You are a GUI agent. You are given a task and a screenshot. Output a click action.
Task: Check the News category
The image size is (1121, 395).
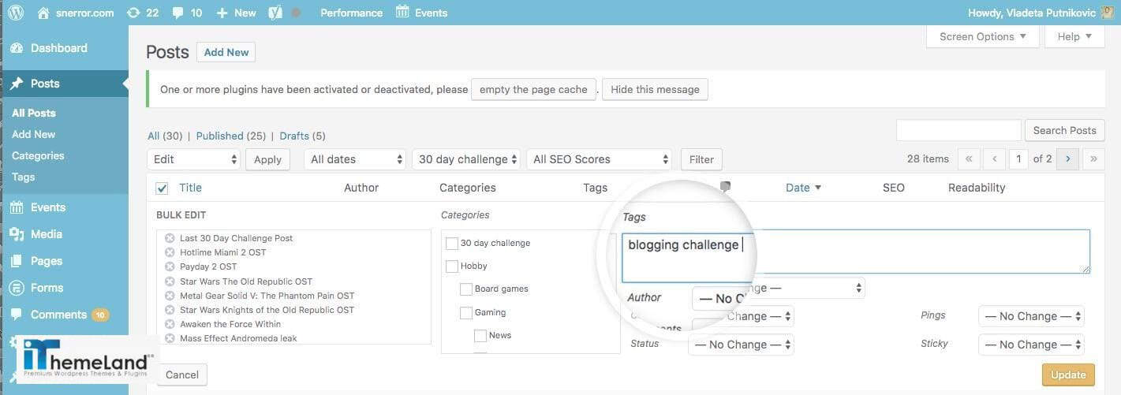(480, 335)
